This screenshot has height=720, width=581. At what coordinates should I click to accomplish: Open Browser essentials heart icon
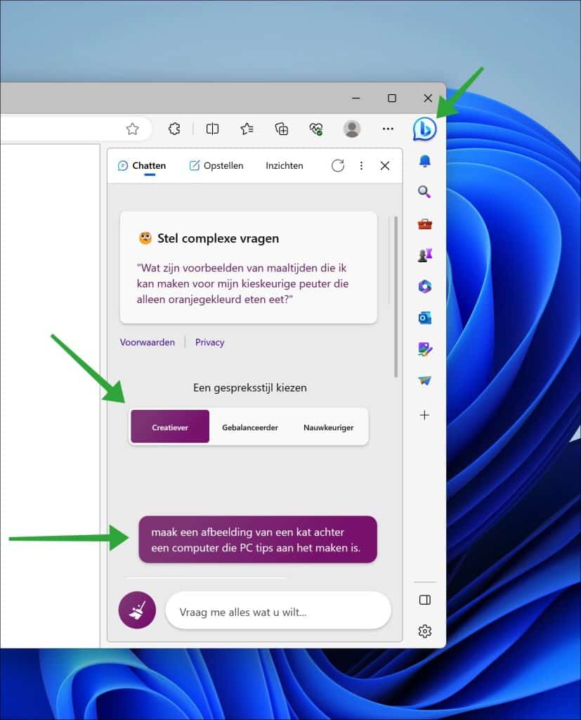pos(315,129)
